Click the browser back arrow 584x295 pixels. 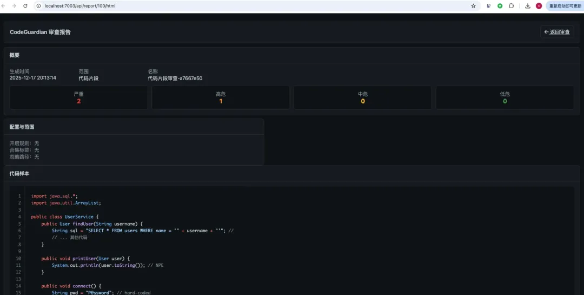pos(4,6)
